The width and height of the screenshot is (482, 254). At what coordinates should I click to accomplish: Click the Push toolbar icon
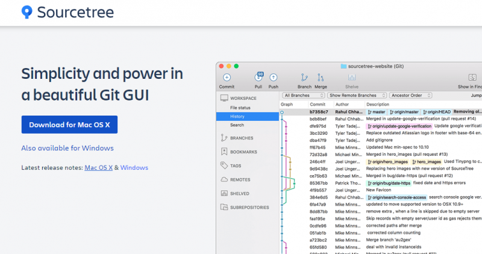[274, 77]
